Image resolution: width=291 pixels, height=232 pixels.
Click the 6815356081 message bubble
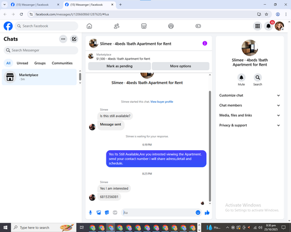pos(109,197)
